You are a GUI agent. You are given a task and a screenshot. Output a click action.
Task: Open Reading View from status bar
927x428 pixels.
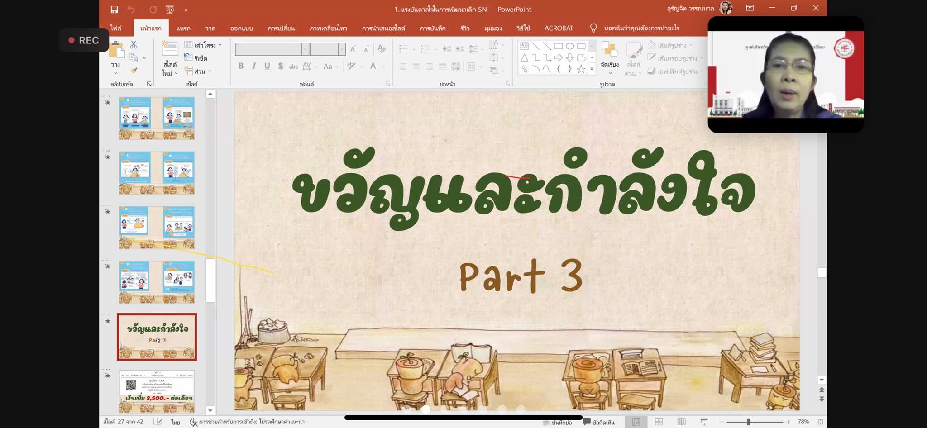point(681,422)
